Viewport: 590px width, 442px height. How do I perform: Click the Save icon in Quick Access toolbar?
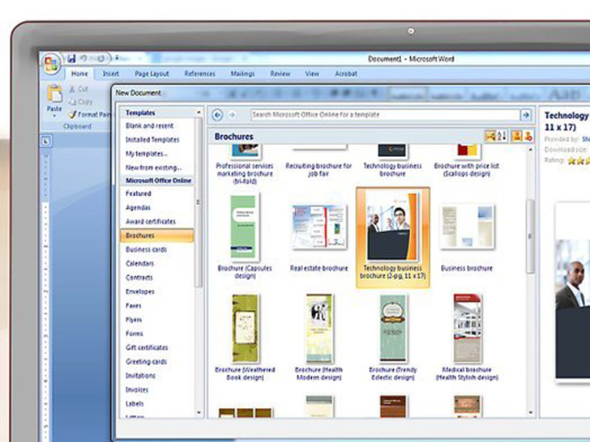[x=71, y=58]
